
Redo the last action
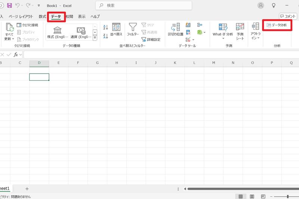tap(28, 5)
